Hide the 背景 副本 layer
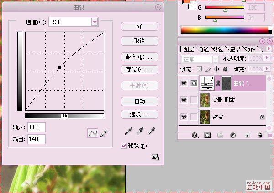This screenshot has height=193, width=274. [184, 100]
